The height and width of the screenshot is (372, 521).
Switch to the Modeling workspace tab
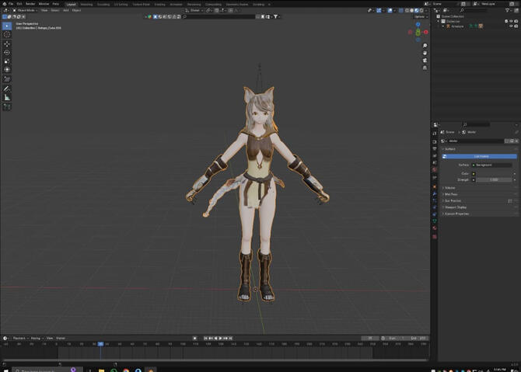(86, 5)
